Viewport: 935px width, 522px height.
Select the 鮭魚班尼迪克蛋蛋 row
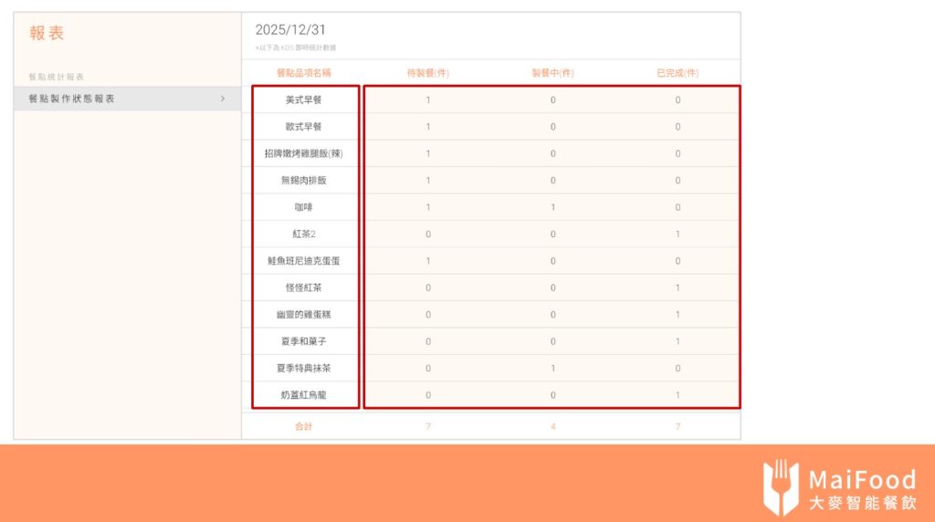[x=304, y=261]
